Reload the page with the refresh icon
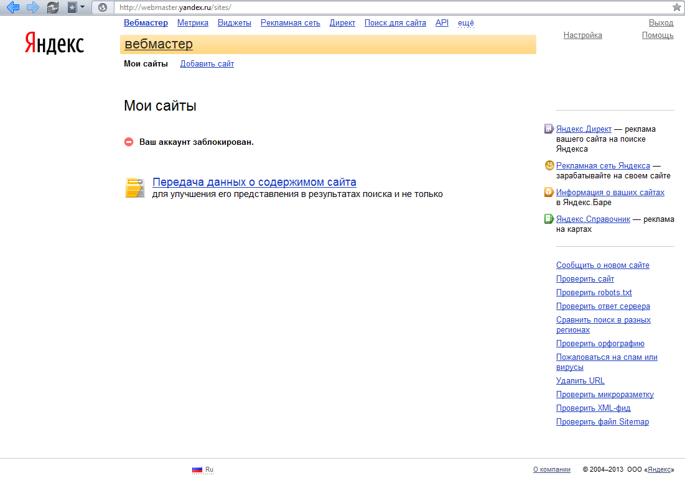This screenshot has height=486, width=685. coord(54,7)
